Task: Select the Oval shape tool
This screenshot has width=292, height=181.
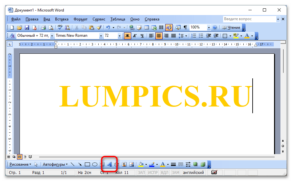Action: (95, 164)
